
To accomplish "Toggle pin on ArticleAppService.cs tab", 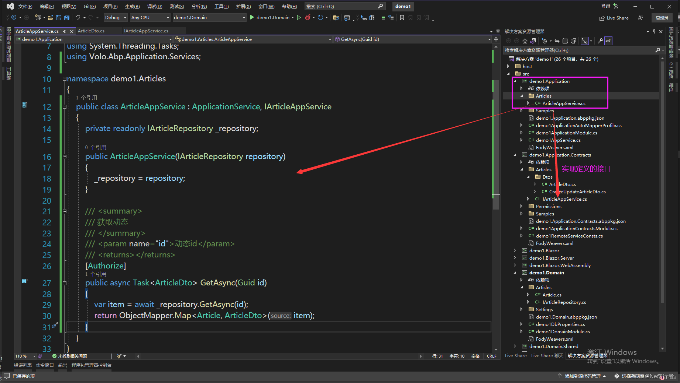I will pyautogui.click(x=65, y=31).
